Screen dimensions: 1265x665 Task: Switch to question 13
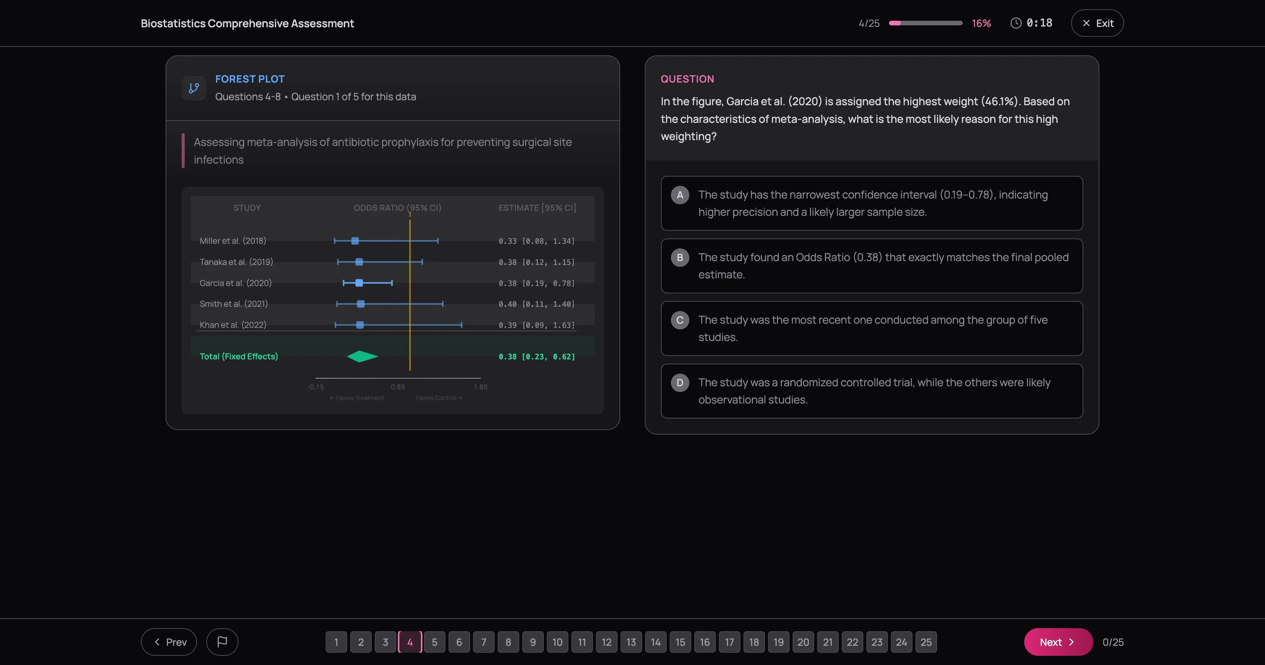point(631,642)
